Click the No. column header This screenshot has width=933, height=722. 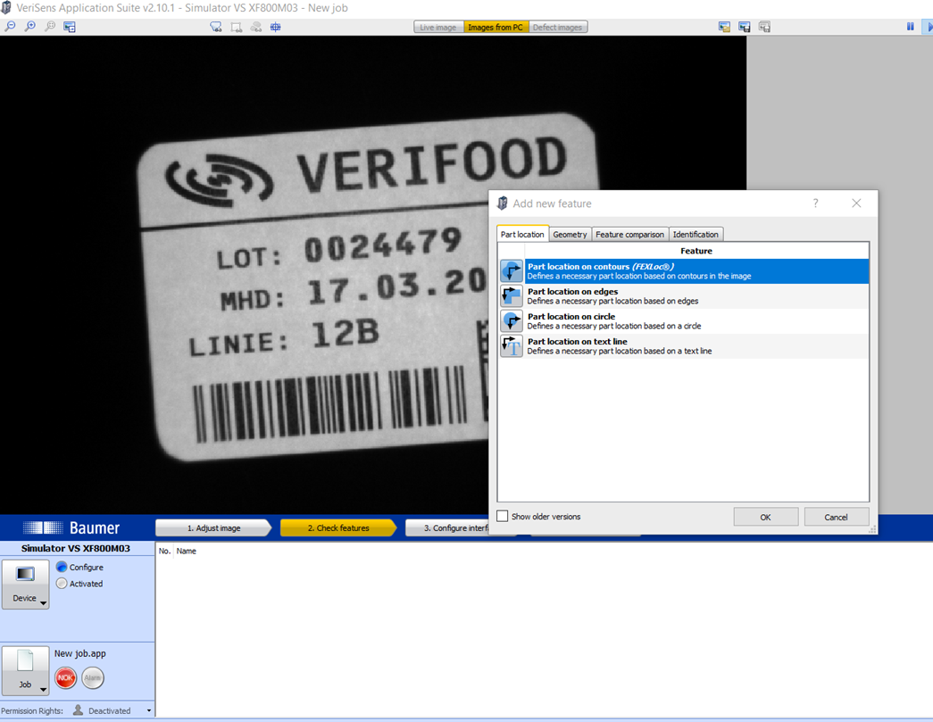(165, 552)
